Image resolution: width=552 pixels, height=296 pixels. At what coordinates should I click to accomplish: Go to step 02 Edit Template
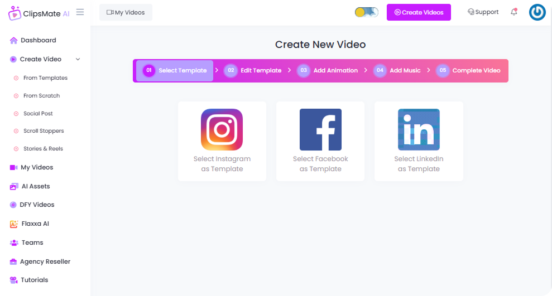253,71
